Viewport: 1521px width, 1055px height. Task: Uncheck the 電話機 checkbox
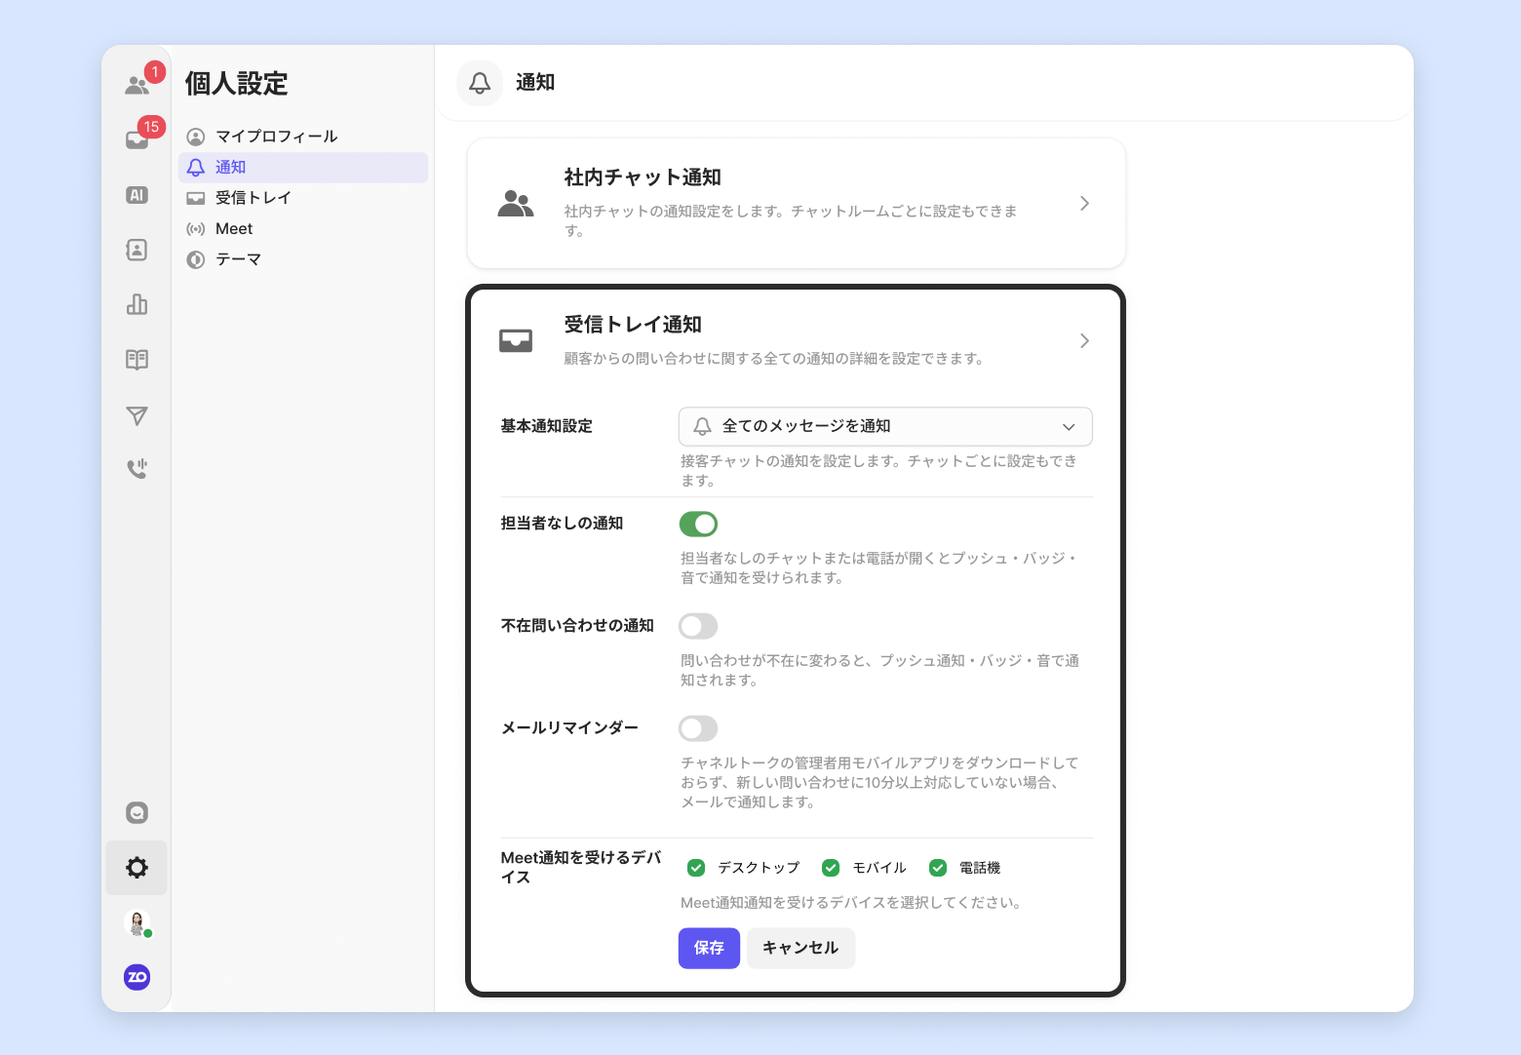(x=938, y=868)
